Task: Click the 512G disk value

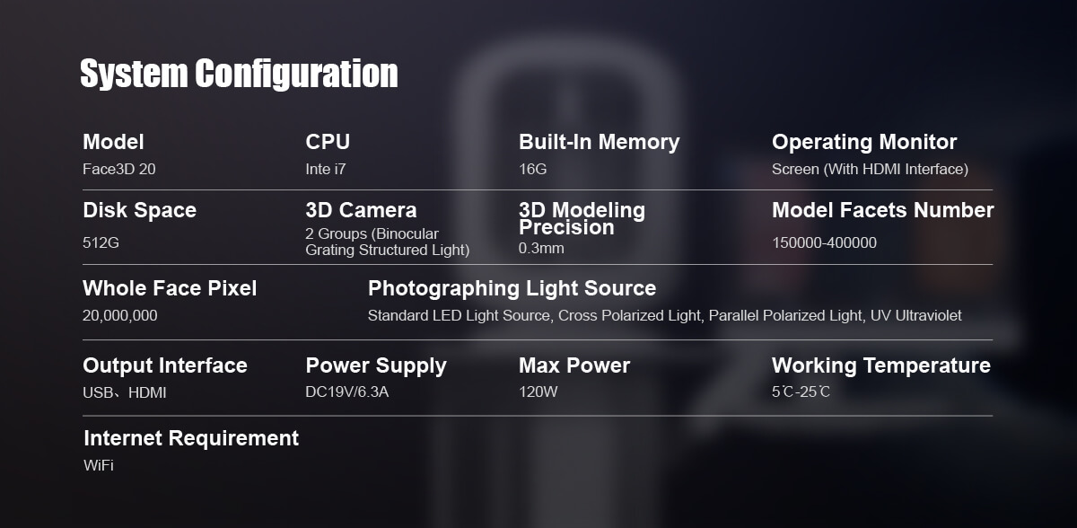Action: tap(101, 242)
